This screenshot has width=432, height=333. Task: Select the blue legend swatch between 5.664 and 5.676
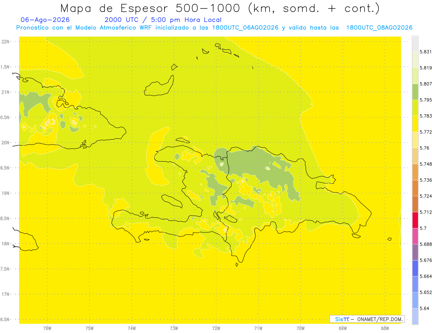pos(415,268)
